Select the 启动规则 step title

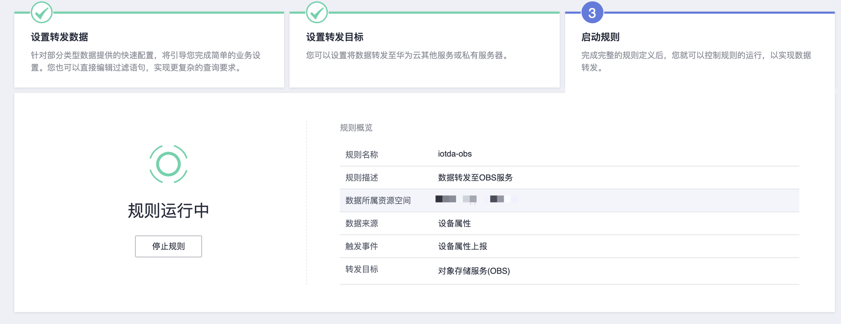600,37
